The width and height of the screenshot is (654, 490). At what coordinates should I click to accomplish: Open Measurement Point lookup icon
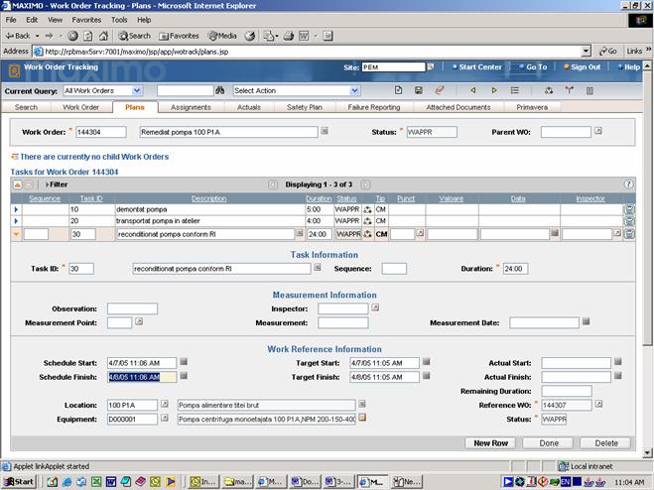pyautogui.click(x=139, y=321)
